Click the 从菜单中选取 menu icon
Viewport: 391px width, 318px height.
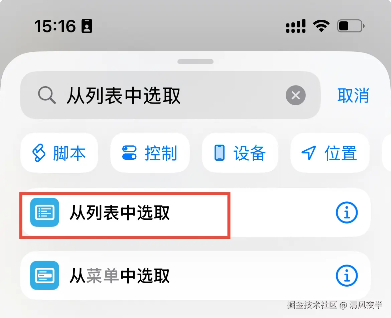(45, 275)
